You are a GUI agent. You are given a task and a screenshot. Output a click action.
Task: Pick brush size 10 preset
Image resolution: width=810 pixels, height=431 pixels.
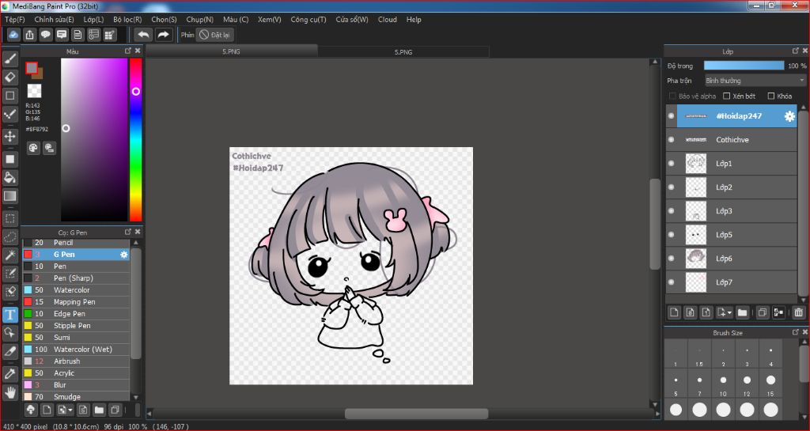pyautogui.click(x=723, y=383)
